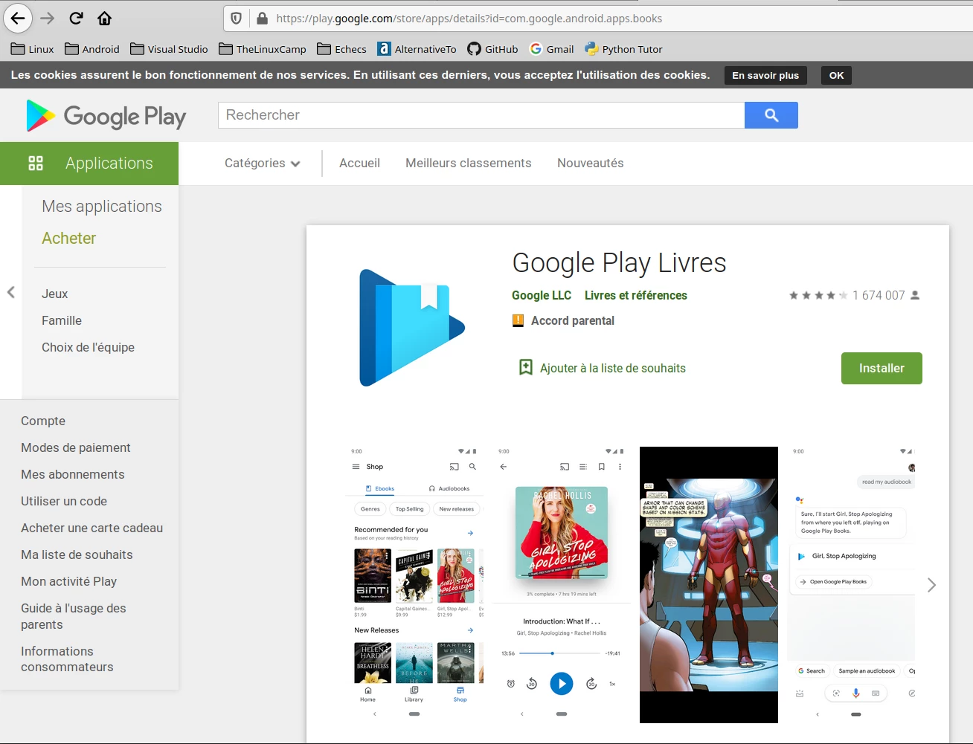This screenshot has height=744, width=973.
Task: Open the audiobook player screenshot thumbnail
Action: [562, 585]
